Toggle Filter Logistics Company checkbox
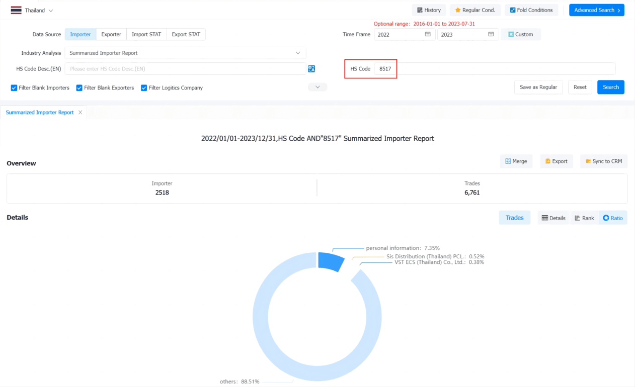Screen dimensions: 635x387 click(144, 88)
